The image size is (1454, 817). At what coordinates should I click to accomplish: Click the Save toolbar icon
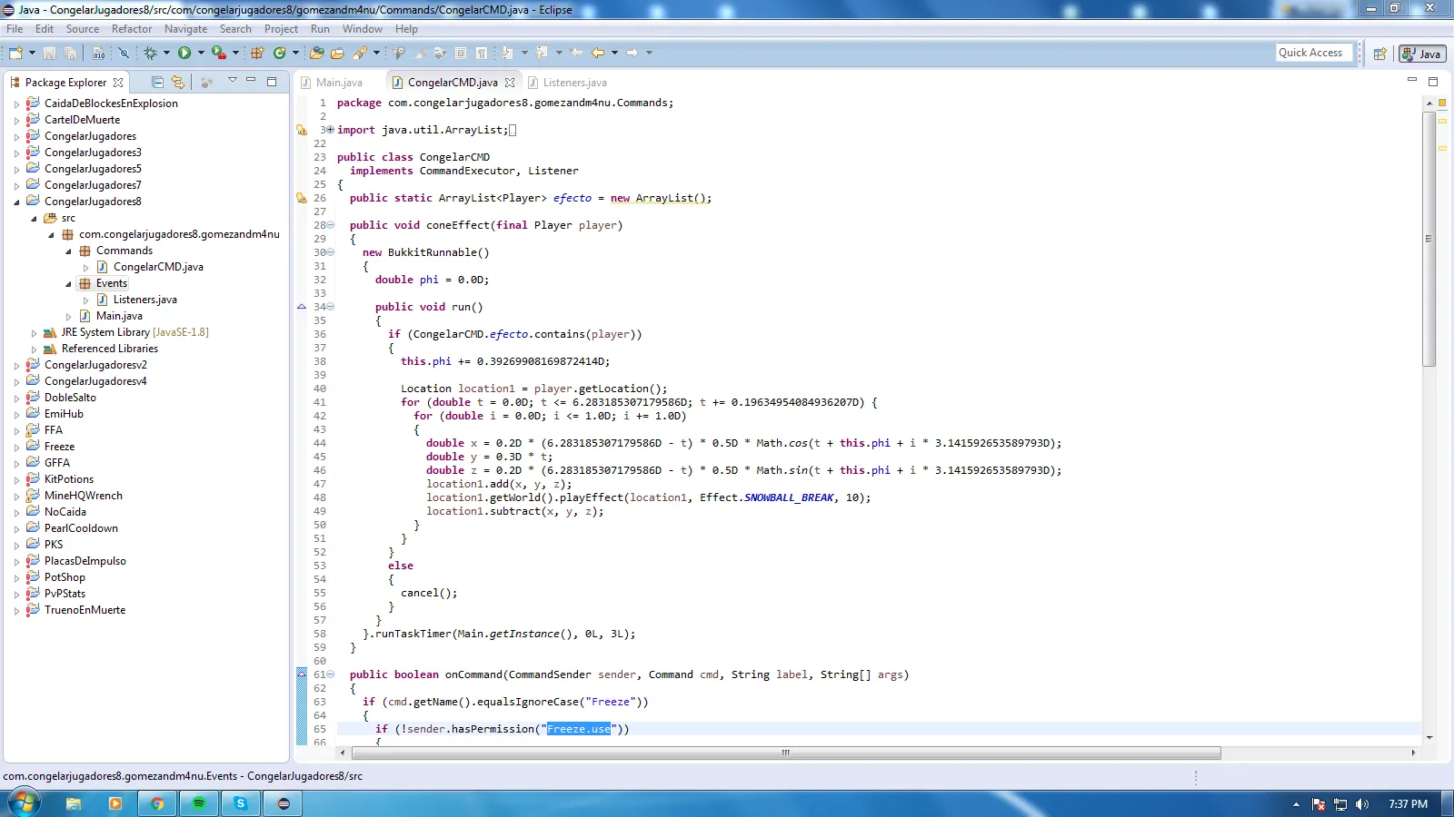(49, 53)
